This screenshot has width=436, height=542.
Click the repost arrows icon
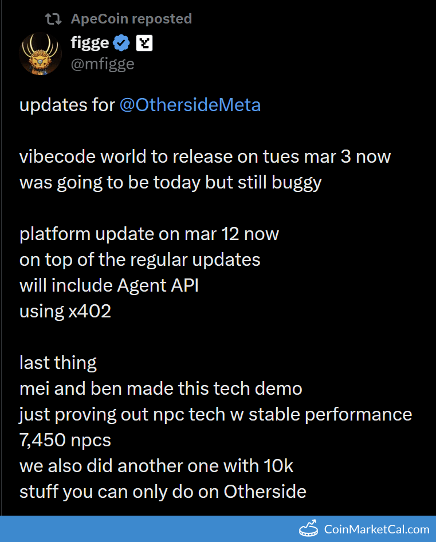(53, 19)
